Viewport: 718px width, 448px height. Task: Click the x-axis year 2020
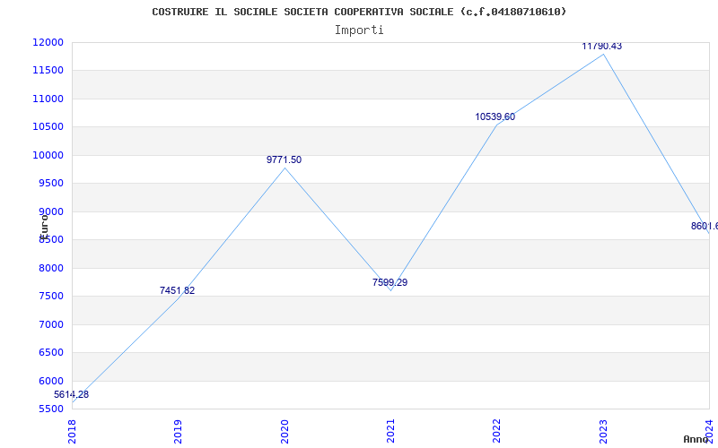point(285,432)
